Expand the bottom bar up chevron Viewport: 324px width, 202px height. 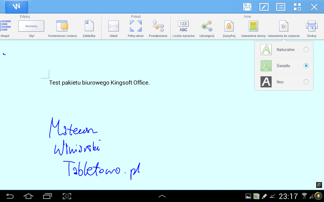pos(162,196)
